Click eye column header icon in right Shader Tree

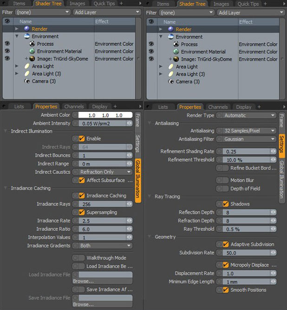pyautogui.click(x=151, y=21)
